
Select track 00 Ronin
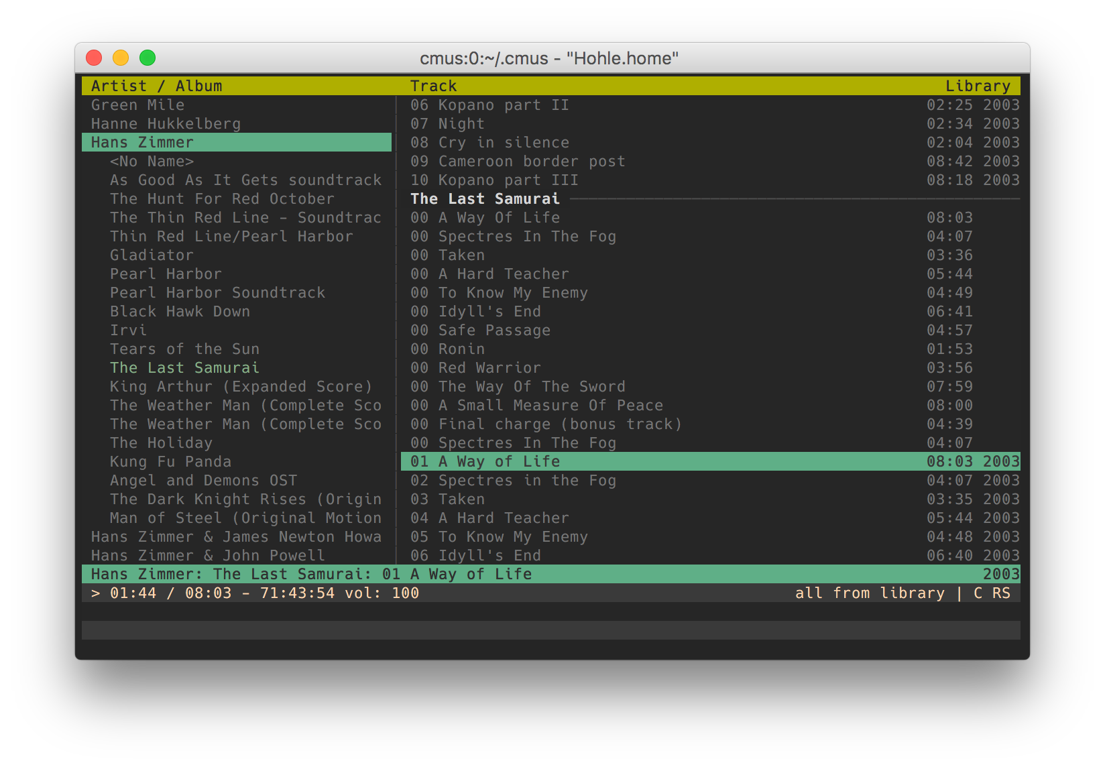(711, 349)
